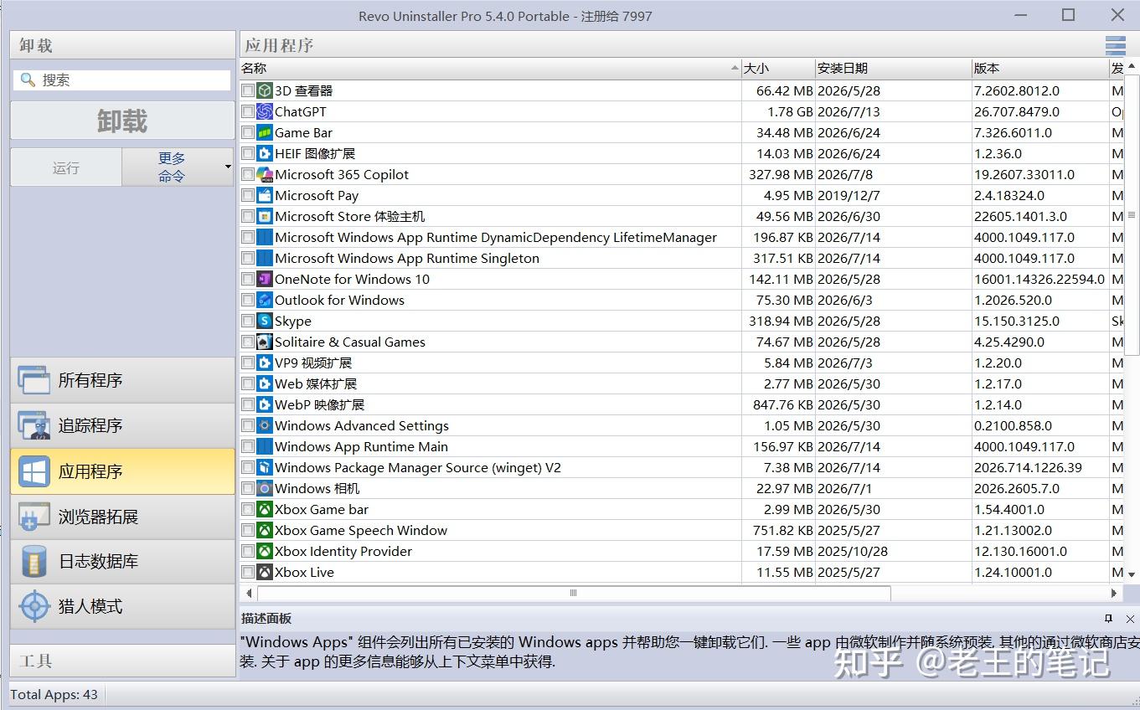Click the scroll right arrow
The width and height of the screenshot is (1140, 710).
click(1114, 593)
